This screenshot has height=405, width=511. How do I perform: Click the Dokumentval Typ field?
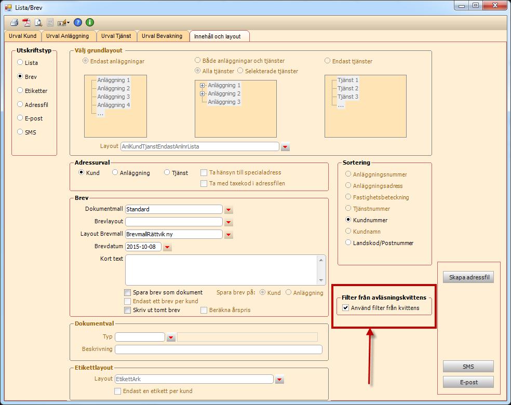coord(140,337)
